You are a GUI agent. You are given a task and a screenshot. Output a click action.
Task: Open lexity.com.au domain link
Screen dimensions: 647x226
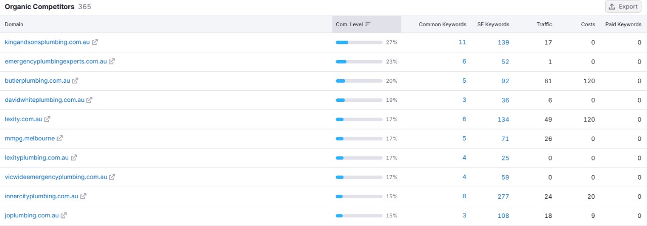(24, 119)
